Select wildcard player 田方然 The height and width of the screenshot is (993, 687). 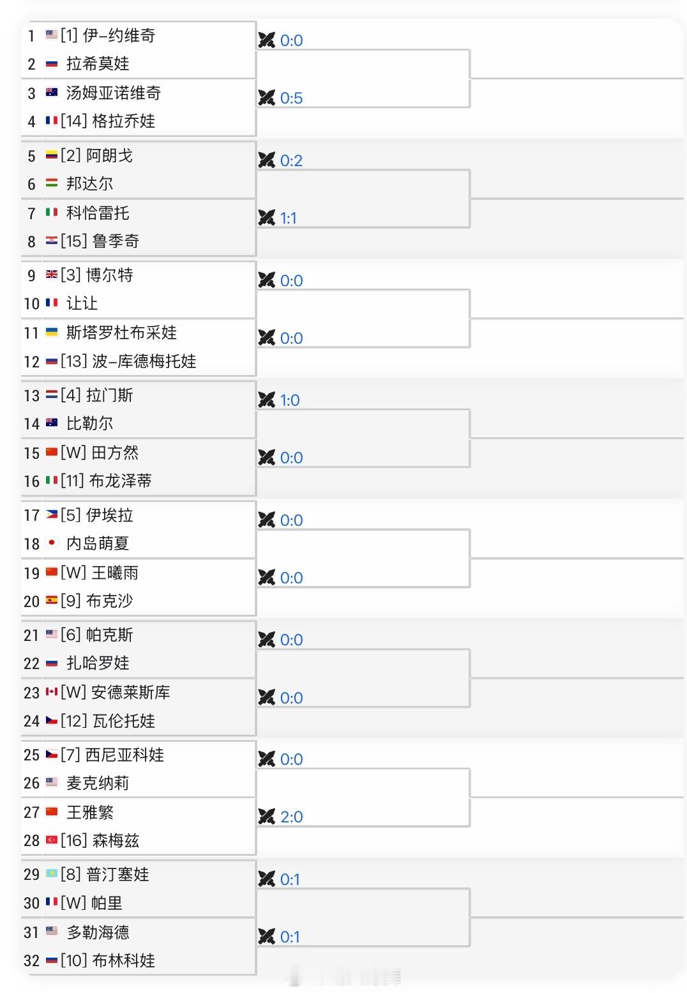click(x=115, y=452)
